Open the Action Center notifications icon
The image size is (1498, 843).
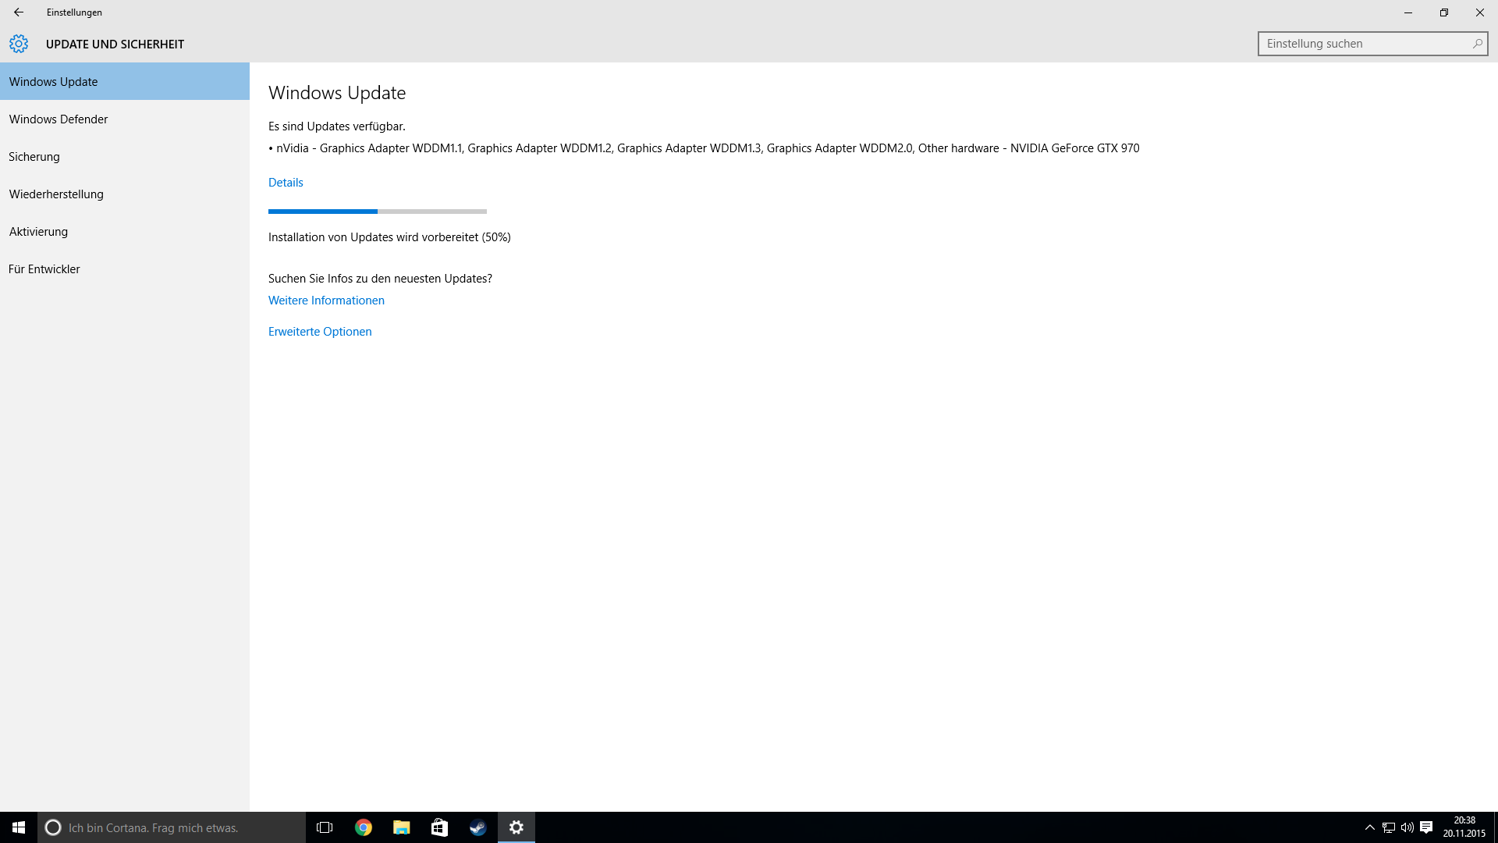1426,827
